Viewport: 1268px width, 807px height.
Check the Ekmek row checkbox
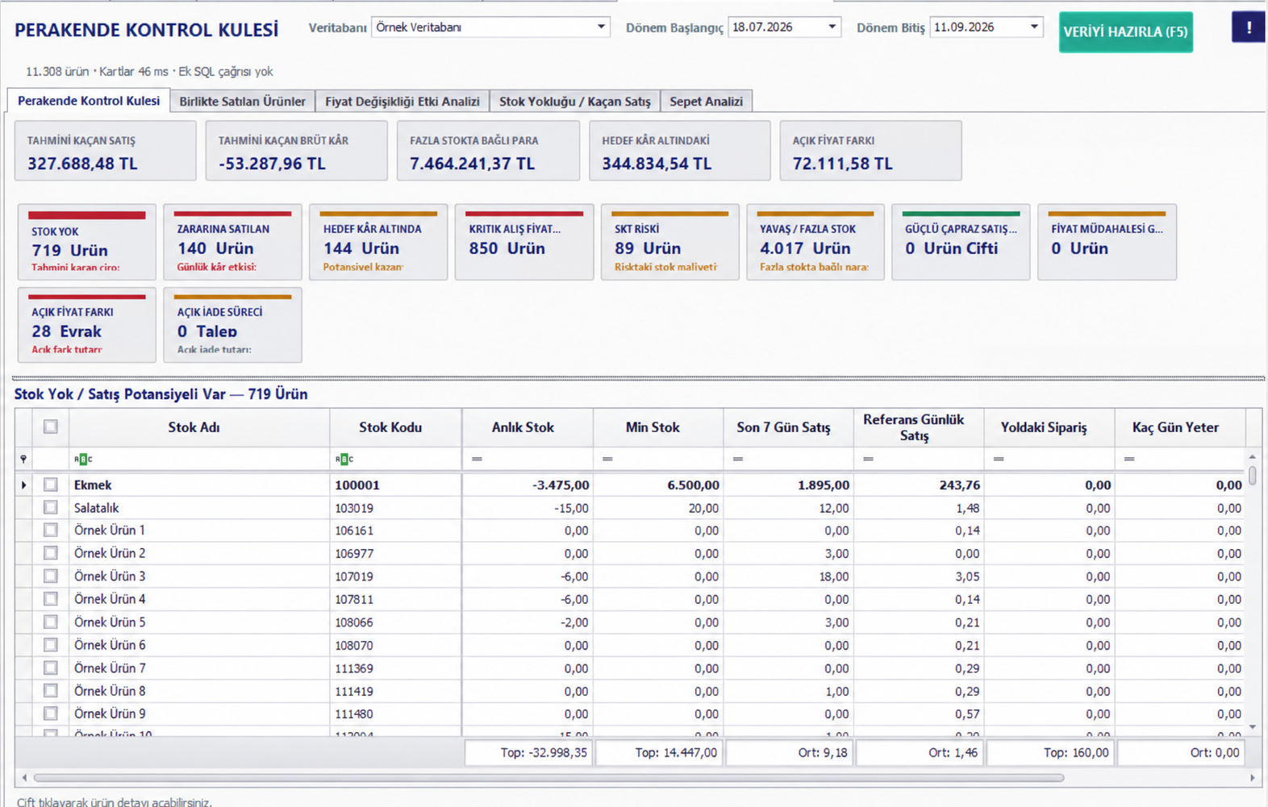pos(51,485)
